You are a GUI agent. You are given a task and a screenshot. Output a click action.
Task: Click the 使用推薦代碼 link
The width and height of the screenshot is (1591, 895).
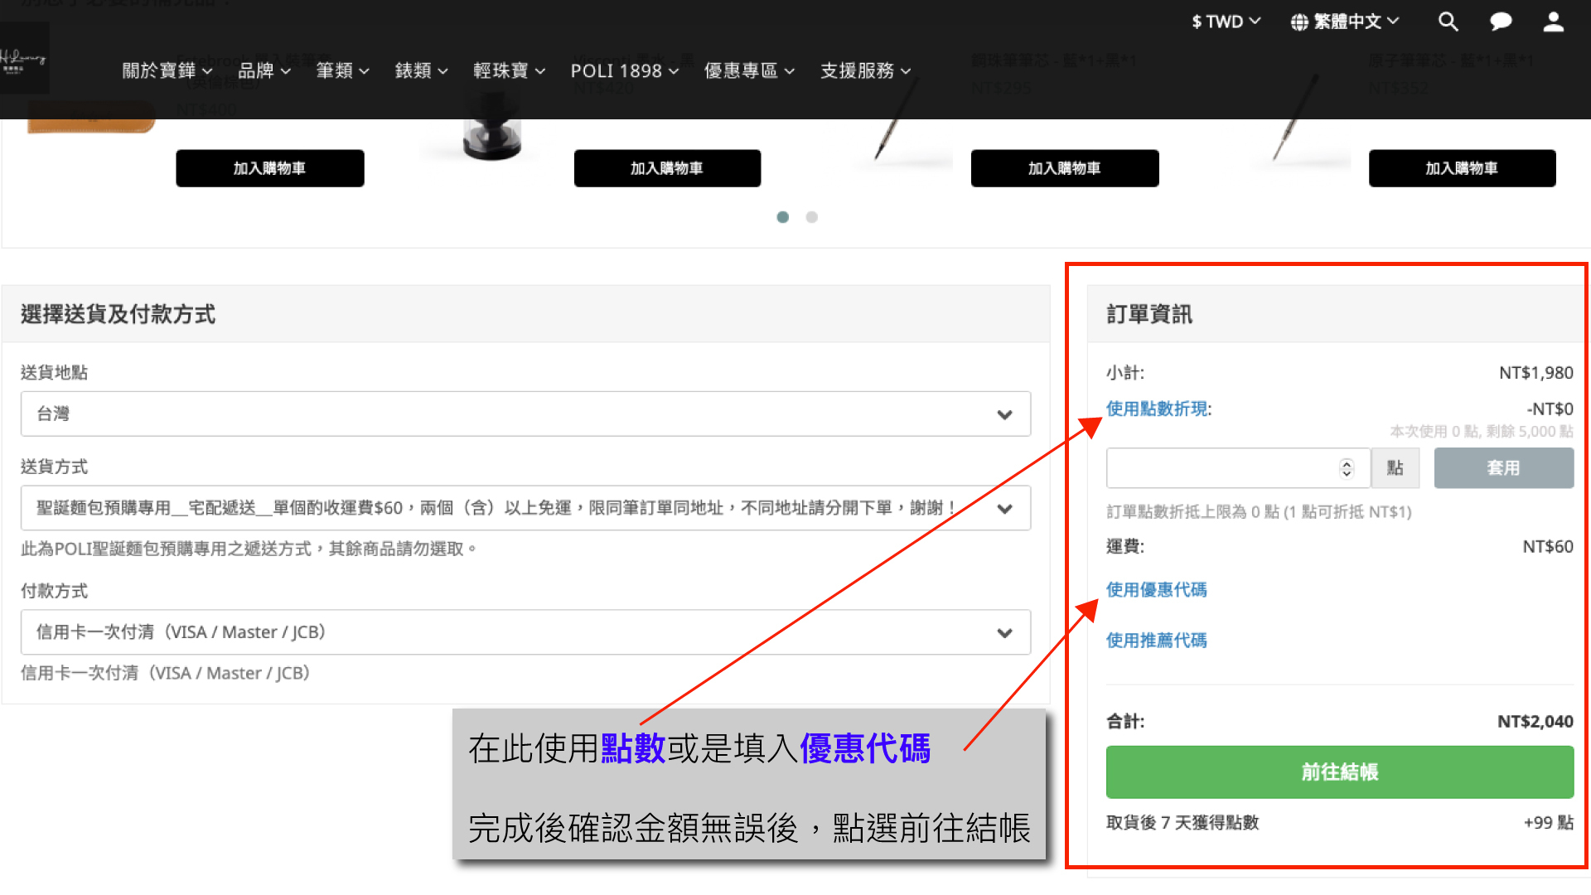(1156, 640)
